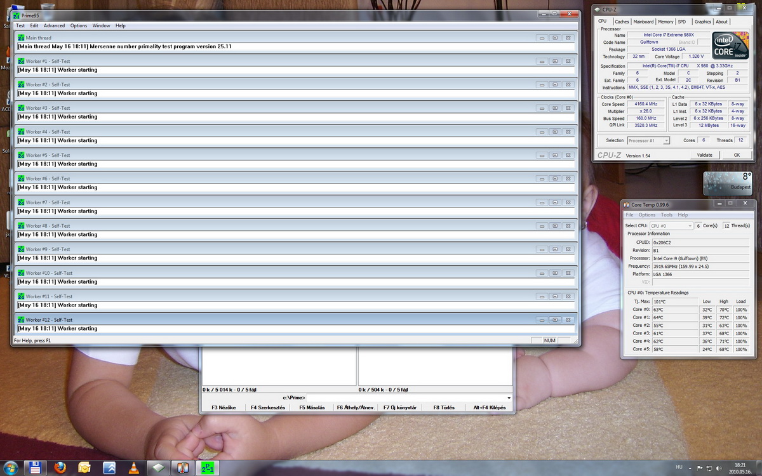Viewport: 762px width, 476px height.
Task: Click the 'For Help, press F1' status text
Action: coord(32,341)
